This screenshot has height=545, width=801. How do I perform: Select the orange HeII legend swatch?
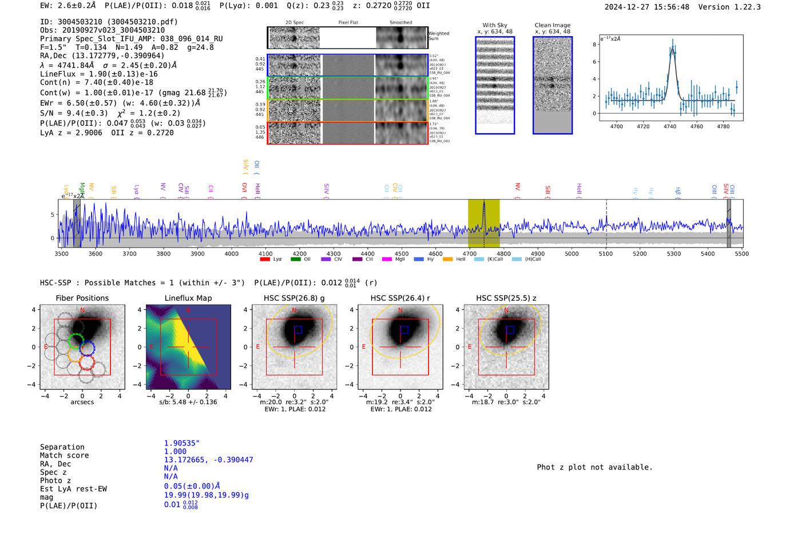coord(447,260)
